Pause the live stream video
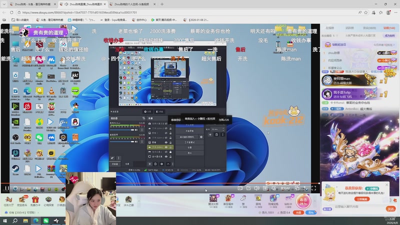This screenshot has height=225, width=400. (x=7, y=188)
